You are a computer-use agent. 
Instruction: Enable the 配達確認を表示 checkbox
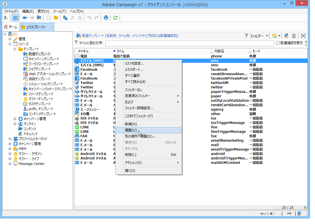coord(278,43)
